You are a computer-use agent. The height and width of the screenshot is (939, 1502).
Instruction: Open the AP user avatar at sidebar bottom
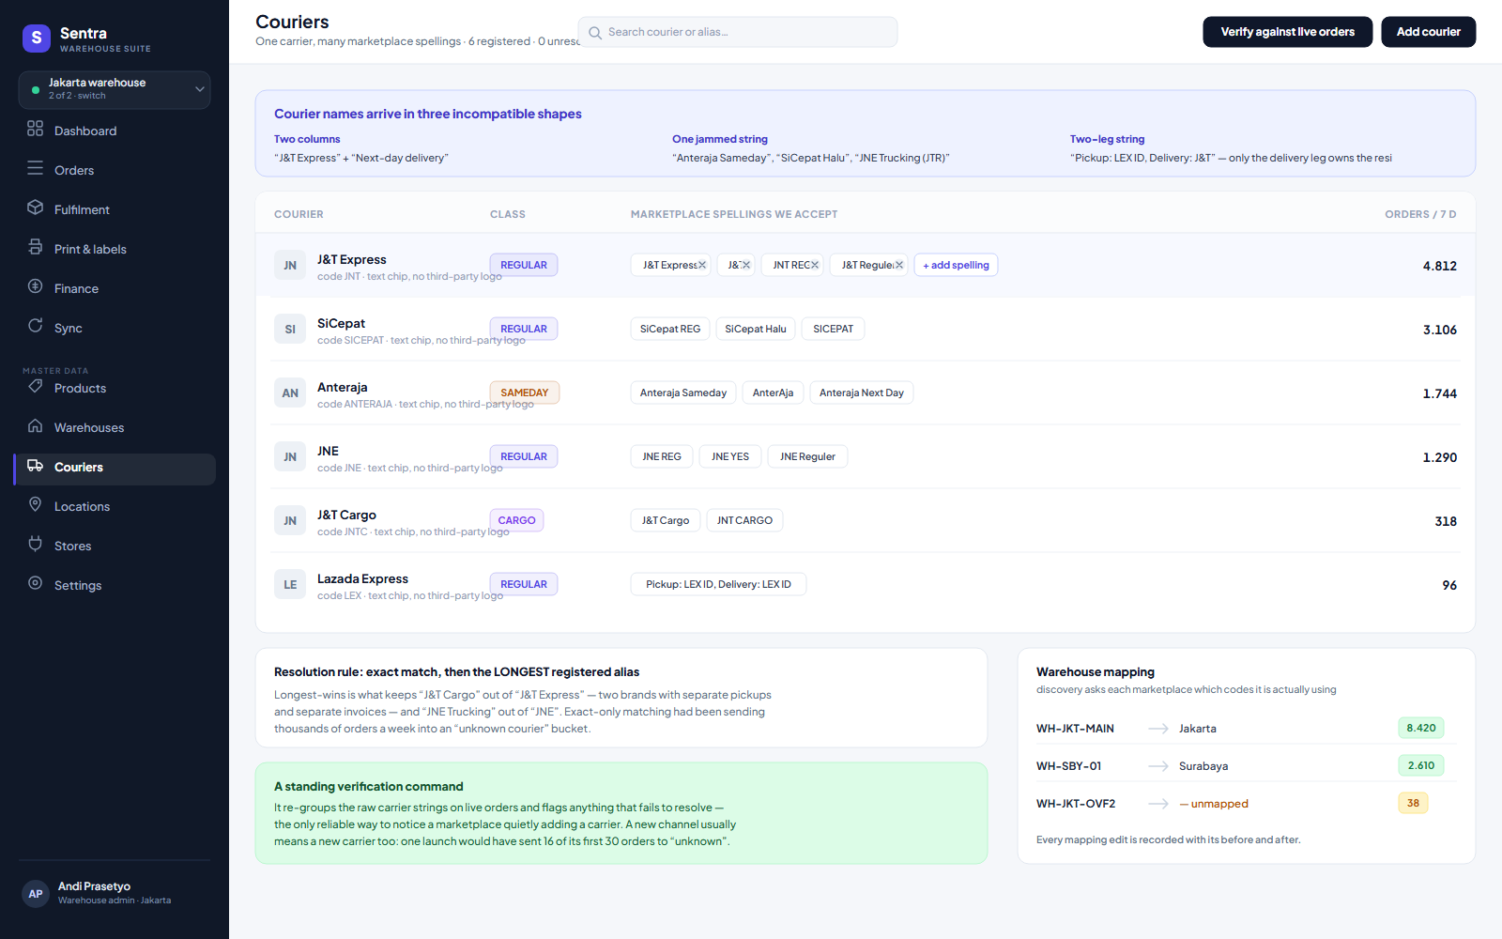coord(36,894)
